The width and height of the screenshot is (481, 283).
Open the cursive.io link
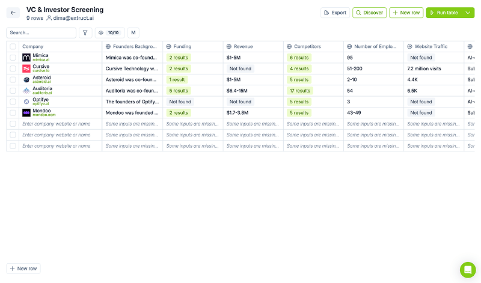(x=41, y=71)
